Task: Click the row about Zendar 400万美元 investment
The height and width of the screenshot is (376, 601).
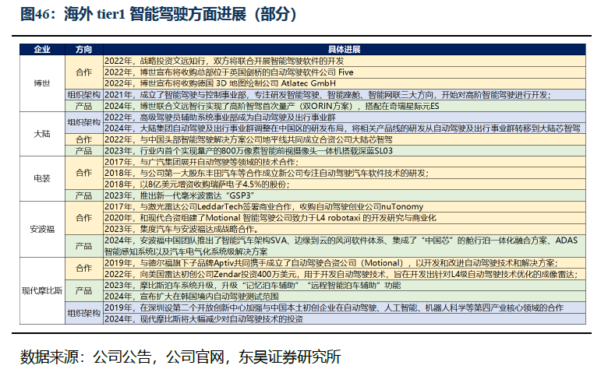Action: (x=345, y=274)
